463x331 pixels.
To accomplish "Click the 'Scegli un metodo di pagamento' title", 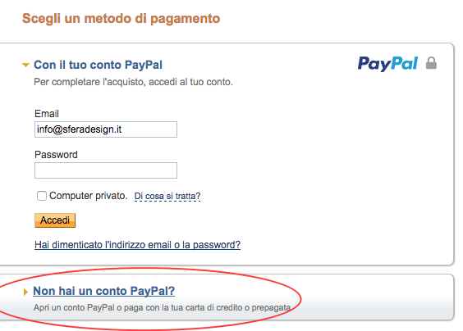I will [121, 18].
